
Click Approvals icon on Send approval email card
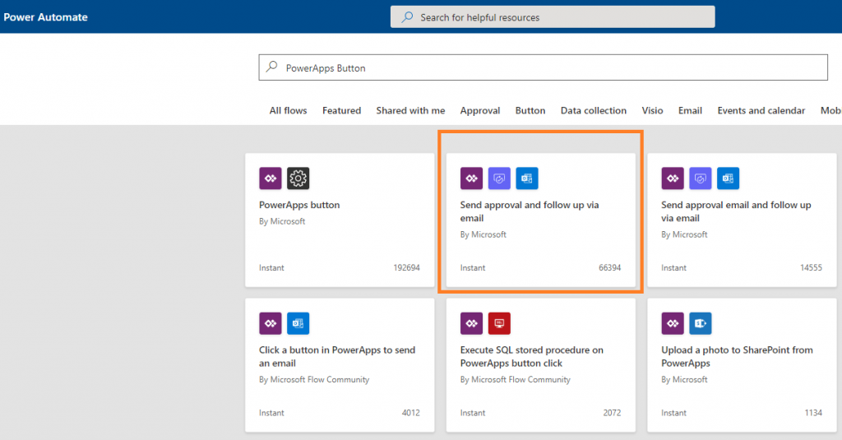coord(701,178)
